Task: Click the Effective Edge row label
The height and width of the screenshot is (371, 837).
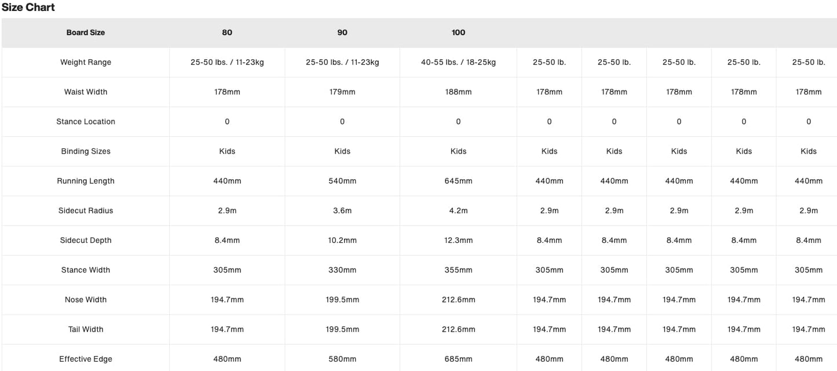Action: [x=86, y=359]
